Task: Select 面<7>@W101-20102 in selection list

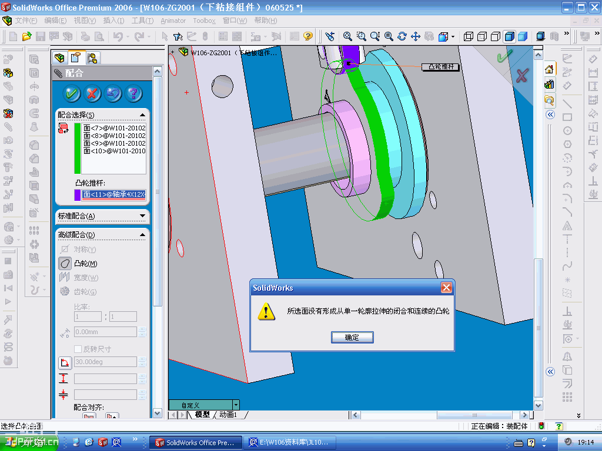Action: coord(115,128)
